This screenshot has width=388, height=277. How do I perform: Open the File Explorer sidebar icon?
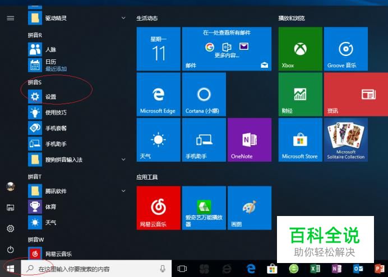(11, 208)
